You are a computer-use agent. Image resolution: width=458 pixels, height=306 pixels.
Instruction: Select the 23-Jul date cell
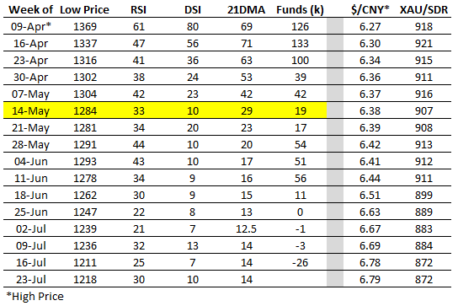[30, 279]
